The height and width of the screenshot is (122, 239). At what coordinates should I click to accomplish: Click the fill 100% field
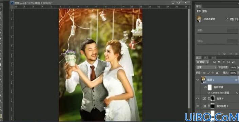click(x=233, y=73)
